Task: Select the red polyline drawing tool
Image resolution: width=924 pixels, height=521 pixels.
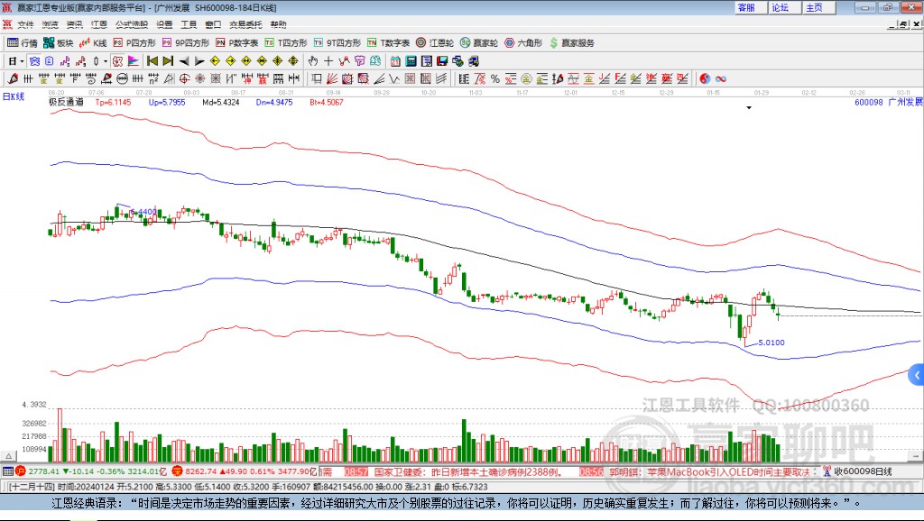Action: 344,61
